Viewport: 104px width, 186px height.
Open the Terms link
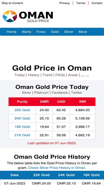click(x=81, y=3)
